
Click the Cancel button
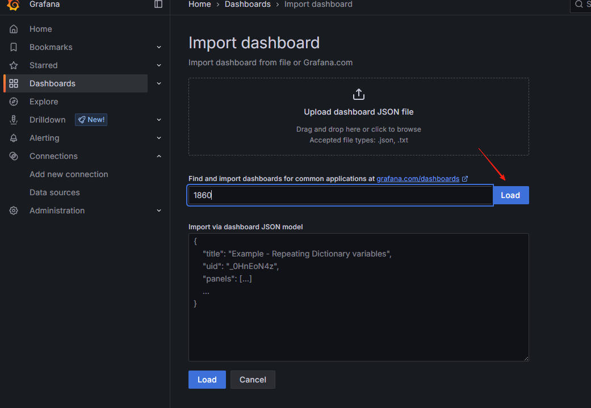coord(253,380)
